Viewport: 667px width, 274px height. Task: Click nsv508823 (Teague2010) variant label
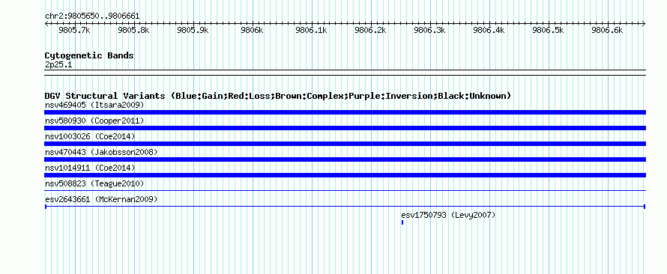pyautogui.click(x=94, y=183)
